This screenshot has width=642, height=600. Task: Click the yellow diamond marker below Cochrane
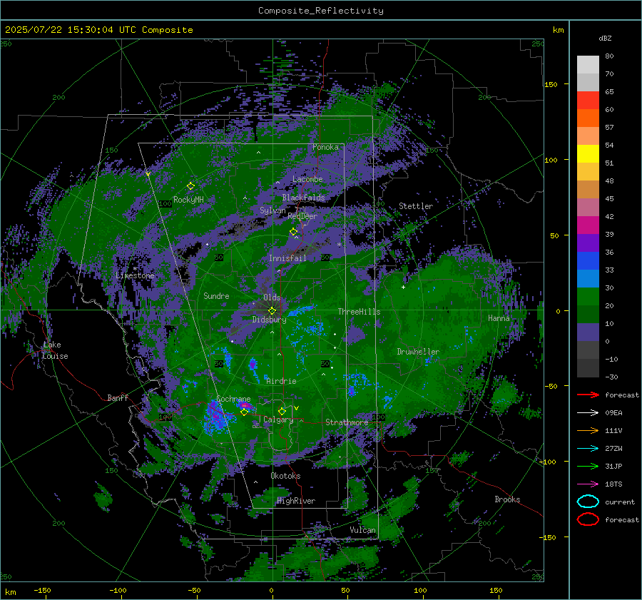coord(244,412)
